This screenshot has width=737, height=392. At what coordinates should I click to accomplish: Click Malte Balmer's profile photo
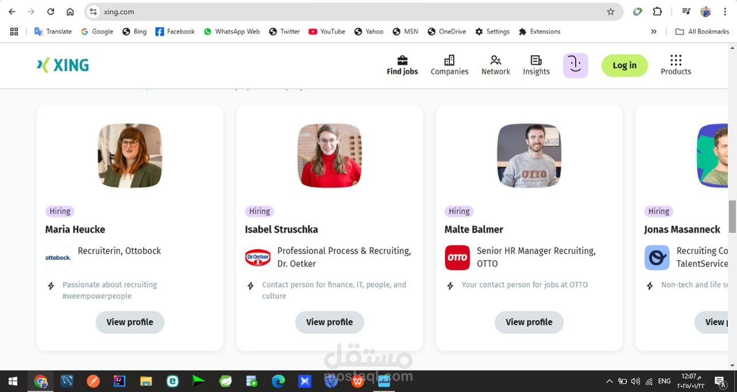click(x=529, y=155)
